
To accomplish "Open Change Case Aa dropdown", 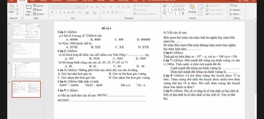I will click(x=80, y=12).
